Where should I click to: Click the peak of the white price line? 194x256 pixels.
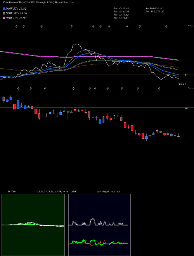(77, 44)
